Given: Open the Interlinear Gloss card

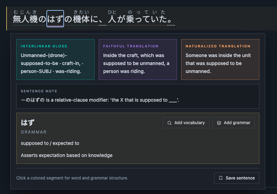Looking at the screenshot, I should (55, 59).
